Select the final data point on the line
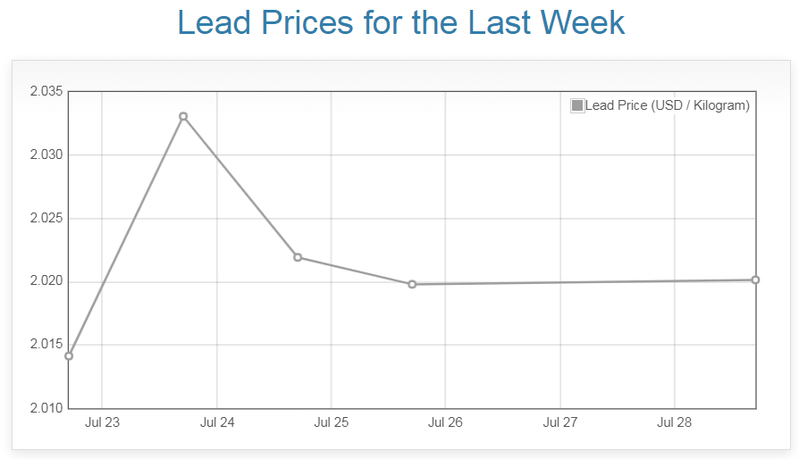 755,280
